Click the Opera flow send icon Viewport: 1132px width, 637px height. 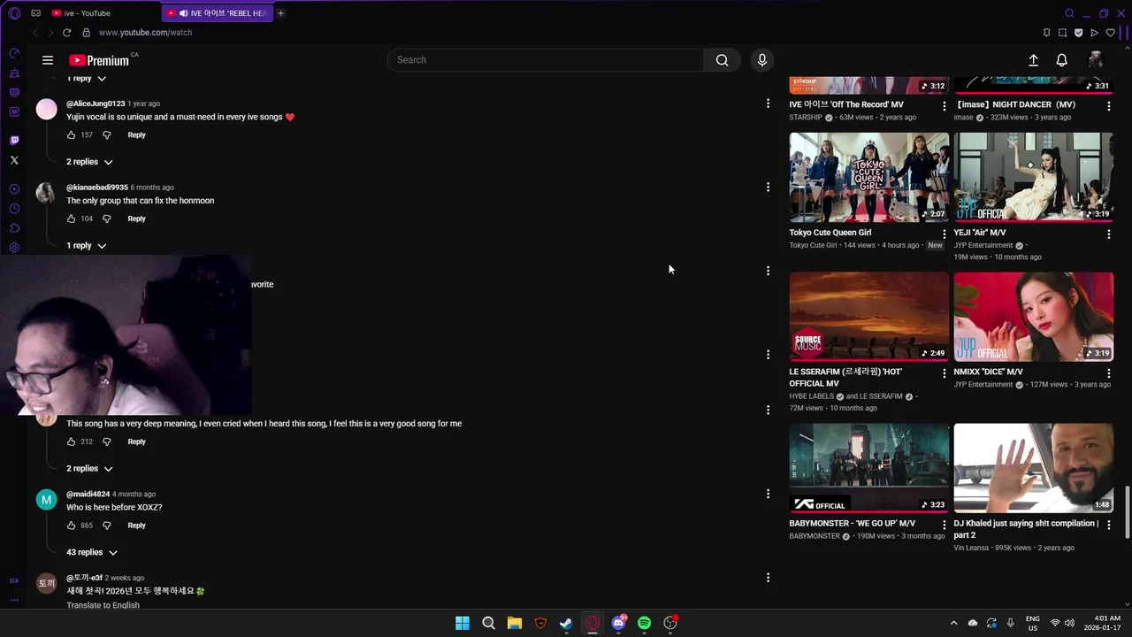1094,33
